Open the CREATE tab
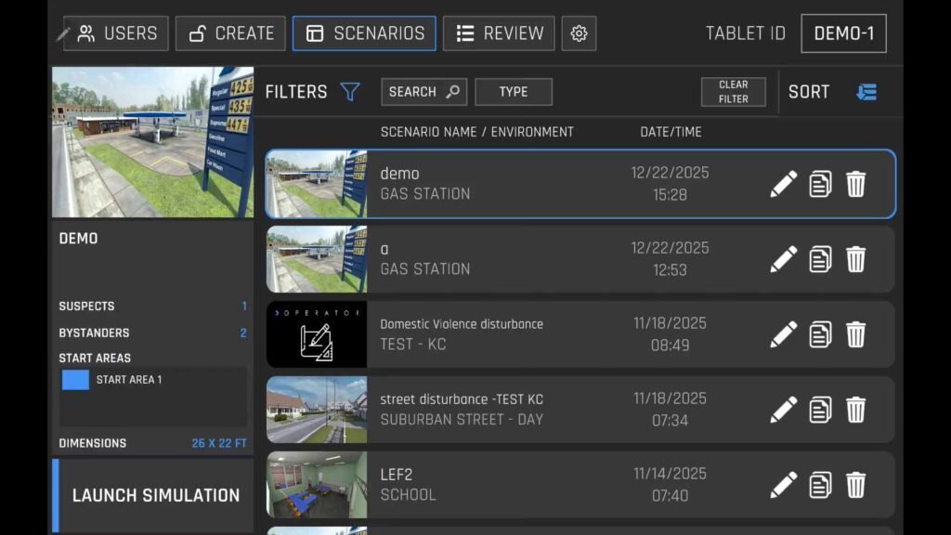Screen dimensions: 951x535 (x=231, y=33)
